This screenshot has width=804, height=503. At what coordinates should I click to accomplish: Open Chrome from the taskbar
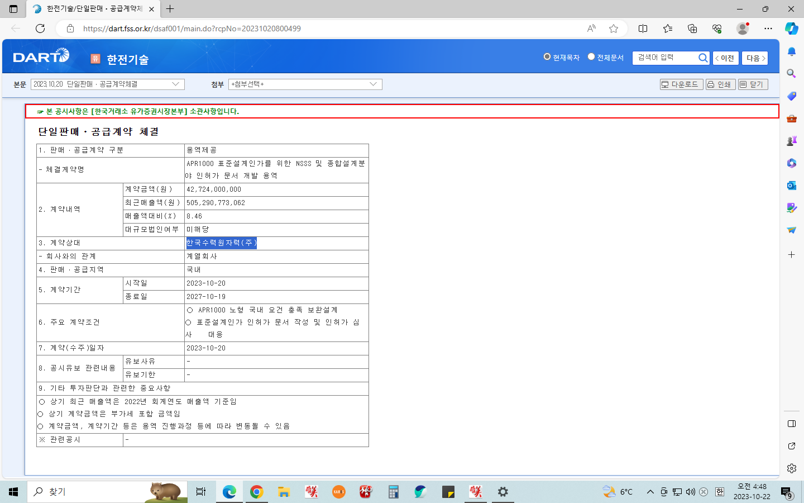[256, 492]
